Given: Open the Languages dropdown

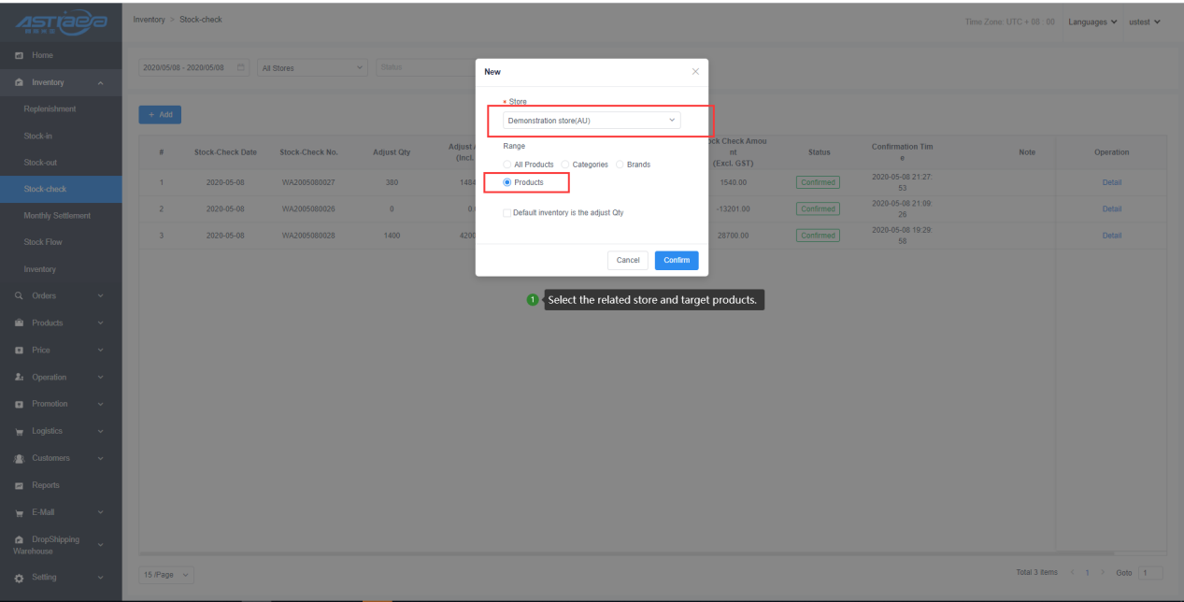Looking at the screenshot, I should click(1091, 21).
